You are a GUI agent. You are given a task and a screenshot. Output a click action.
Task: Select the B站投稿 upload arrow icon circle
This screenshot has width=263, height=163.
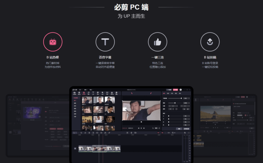coord(210,42)
